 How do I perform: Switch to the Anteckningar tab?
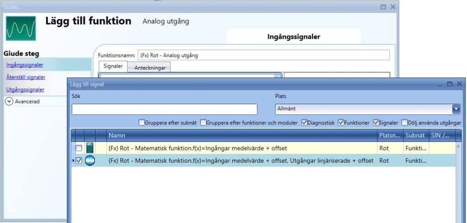[149, 67]
